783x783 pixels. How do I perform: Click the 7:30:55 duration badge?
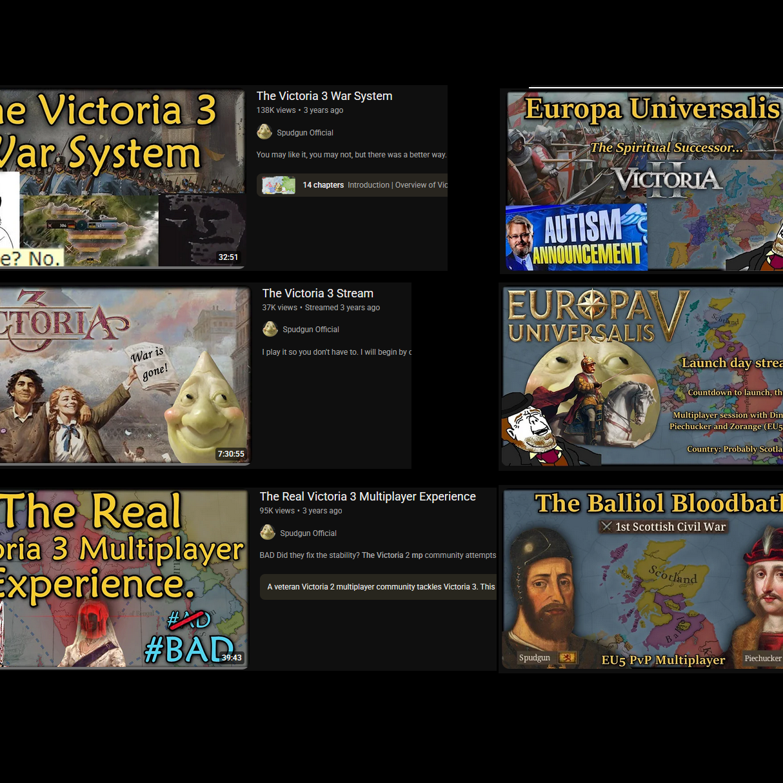point(231,454)
